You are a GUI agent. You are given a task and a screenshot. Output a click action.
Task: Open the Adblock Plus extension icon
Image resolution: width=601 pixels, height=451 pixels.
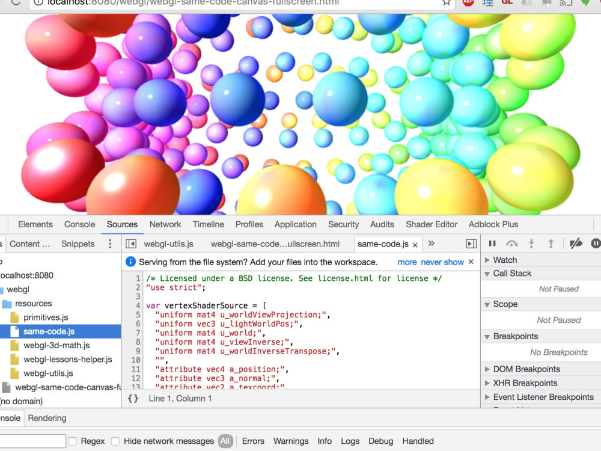pyautogui.click(x=468, y=2)
